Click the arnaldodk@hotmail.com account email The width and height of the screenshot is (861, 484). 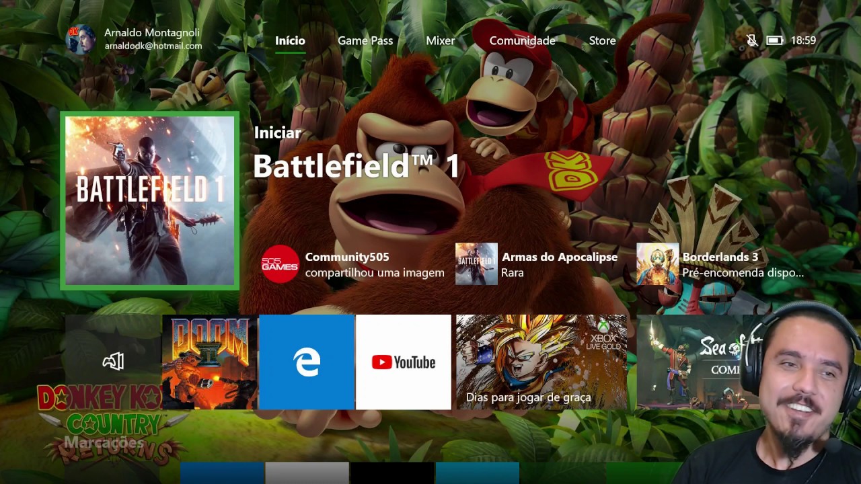(x=153, y=46)
